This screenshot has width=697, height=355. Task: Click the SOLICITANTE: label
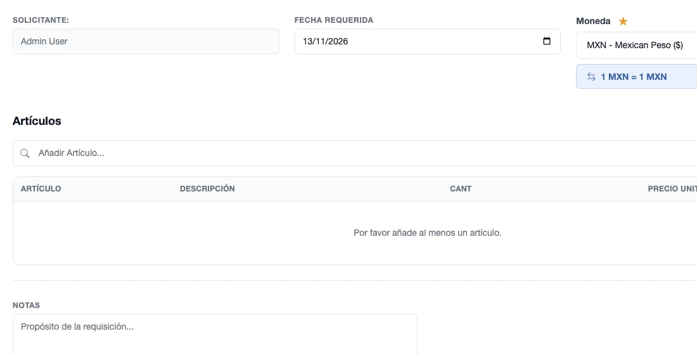(x=41, y=20)
